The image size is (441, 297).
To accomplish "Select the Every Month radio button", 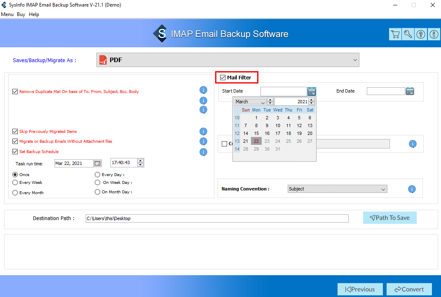I will tap(15, 193).
